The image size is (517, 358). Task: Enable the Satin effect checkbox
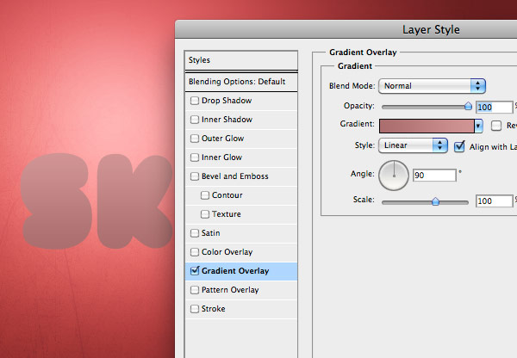[195, 233]
